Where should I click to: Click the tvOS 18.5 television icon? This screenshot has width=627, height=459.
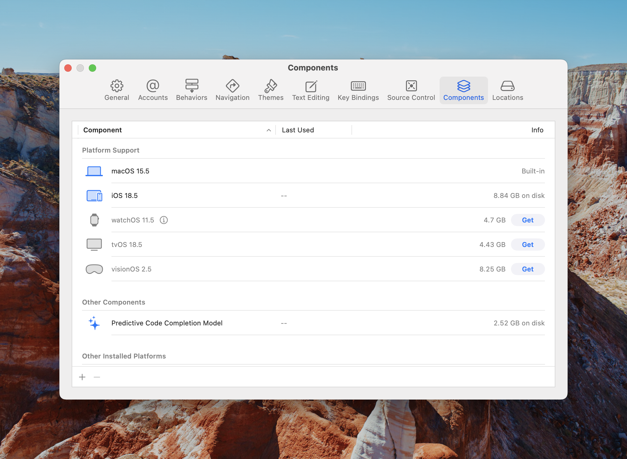click(x=94, y=245)
